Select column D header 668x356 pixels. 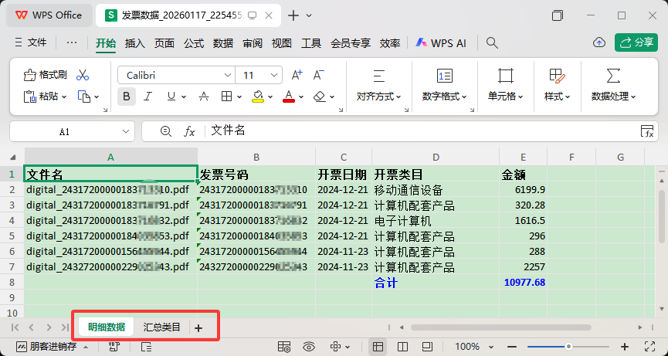click(x=436, y=157)
